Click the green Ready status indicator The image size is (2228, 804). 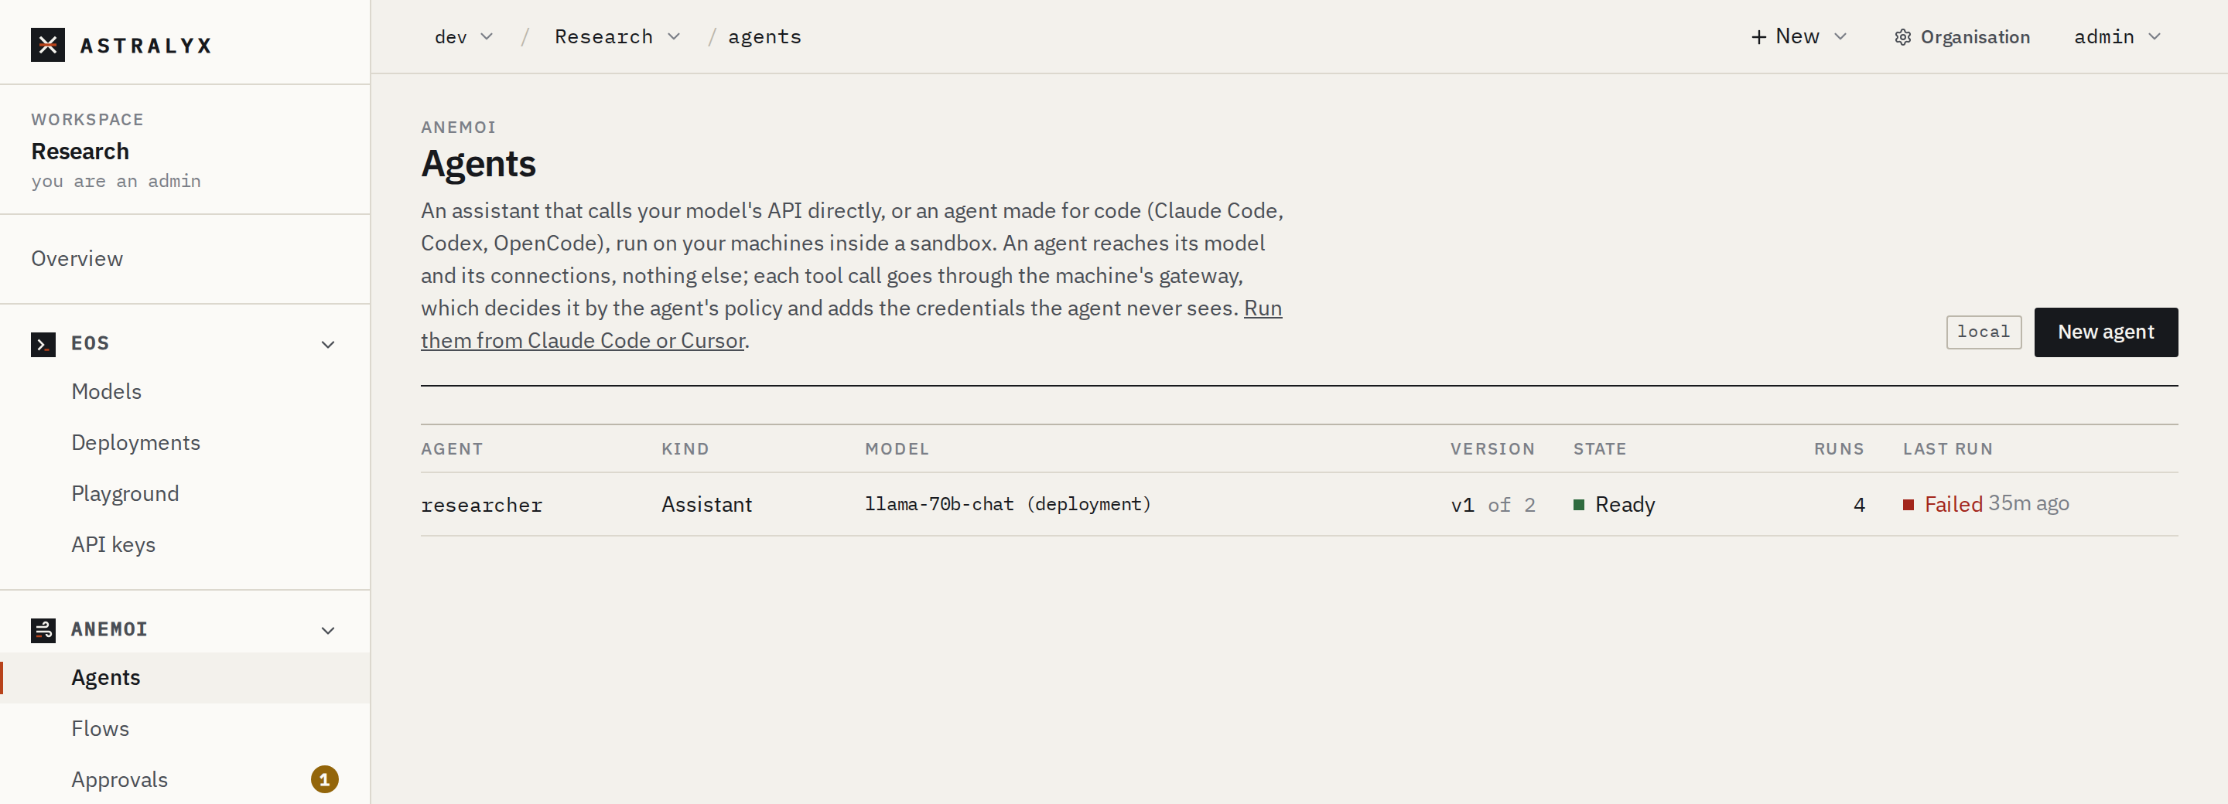1578,505
